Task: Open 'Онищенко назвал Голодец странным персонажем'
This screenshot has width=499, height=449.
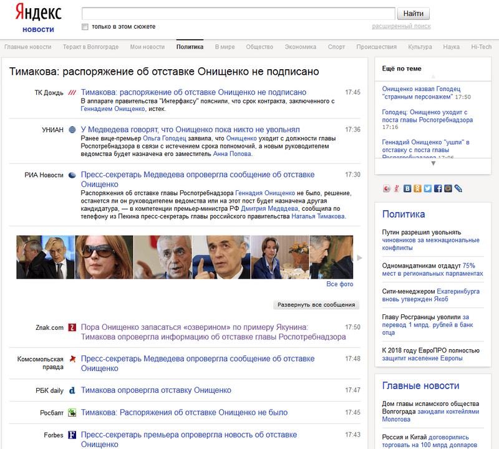Action: point(421,93)
